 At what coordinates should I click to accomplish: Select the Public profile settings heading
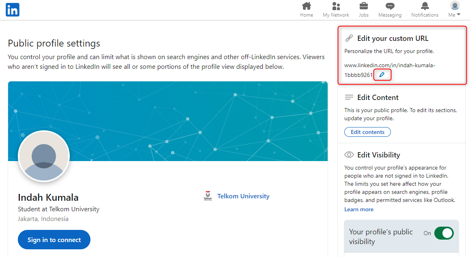(x=54, y=43)
